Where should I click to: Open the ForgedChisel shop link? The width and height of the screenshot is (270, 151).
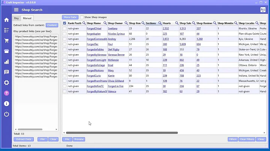[94, 28]
